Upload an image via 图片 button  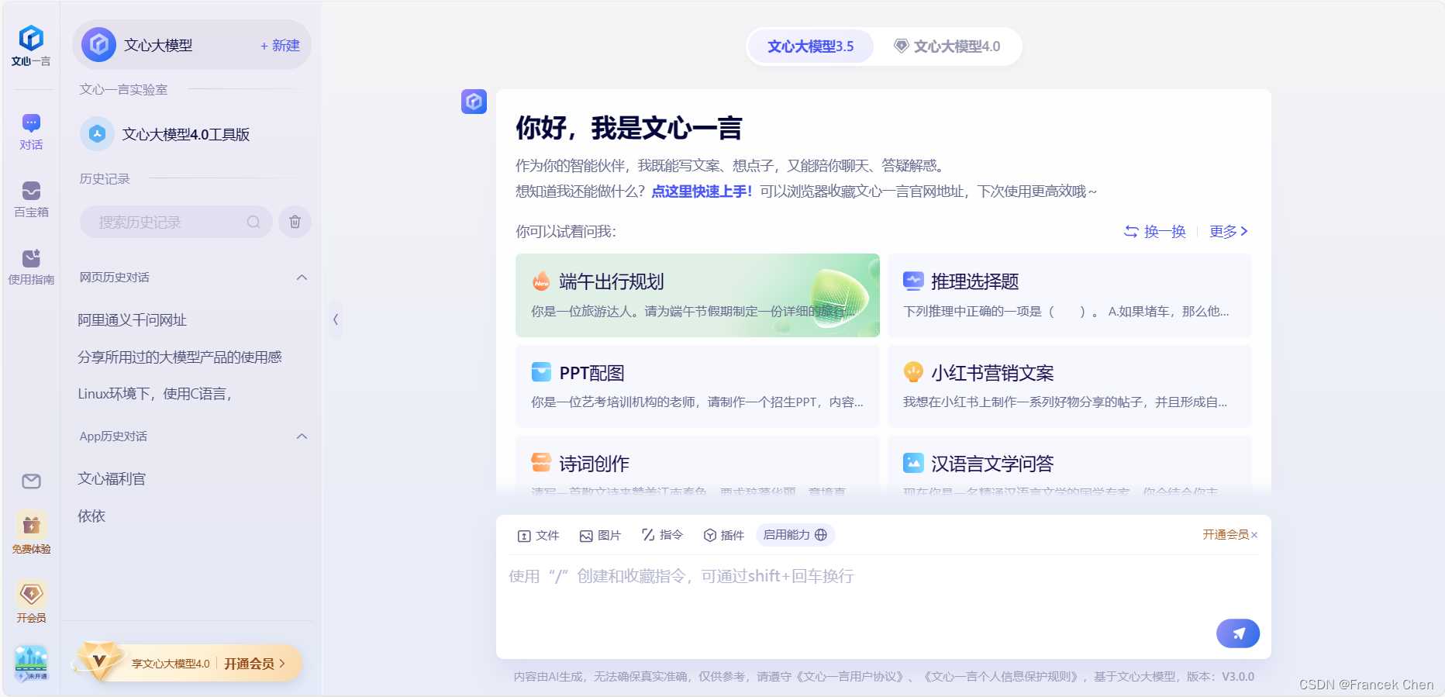point(600,536)
